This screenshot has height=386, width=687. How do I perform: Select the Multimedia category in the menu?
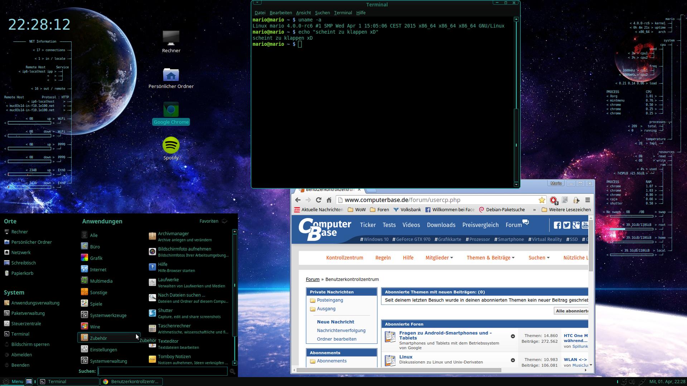[x=109, y=281]
